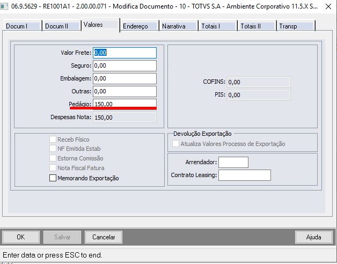Image resolution: width=337 pixels, height=264 pixels.
Task: Close the Modifica Documento window
Action: pyautogui.click(x=328, y=6)
